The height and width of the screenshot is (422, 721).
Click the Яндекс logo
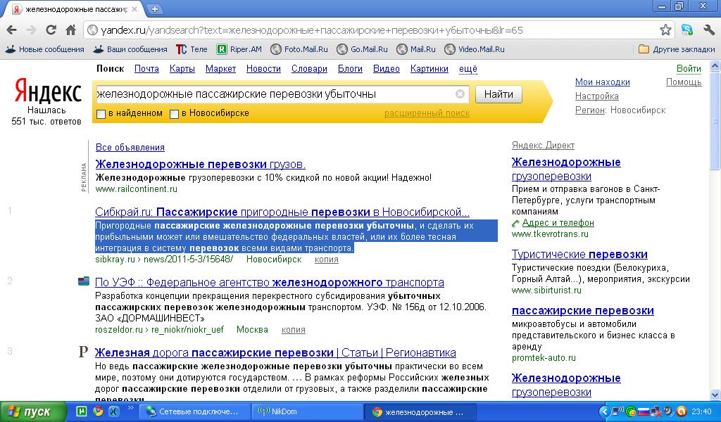pos(47,91)
